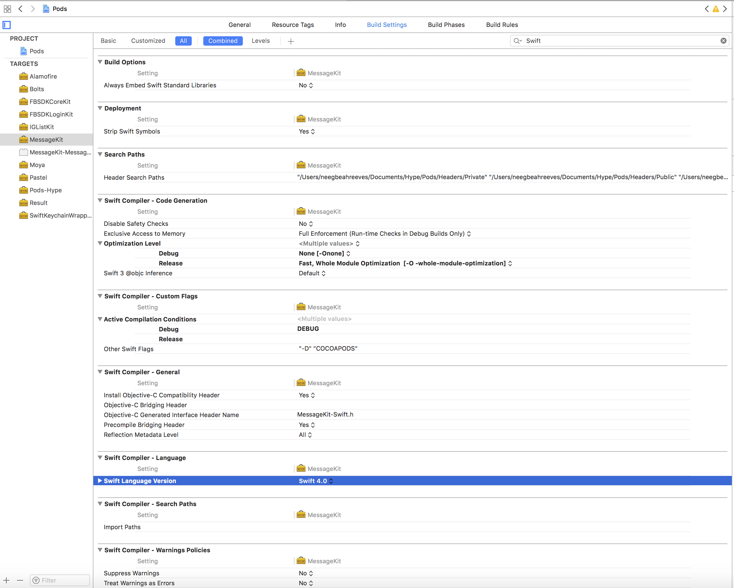Clear the Swift search text
734x588 pixels.
[724, 41]
